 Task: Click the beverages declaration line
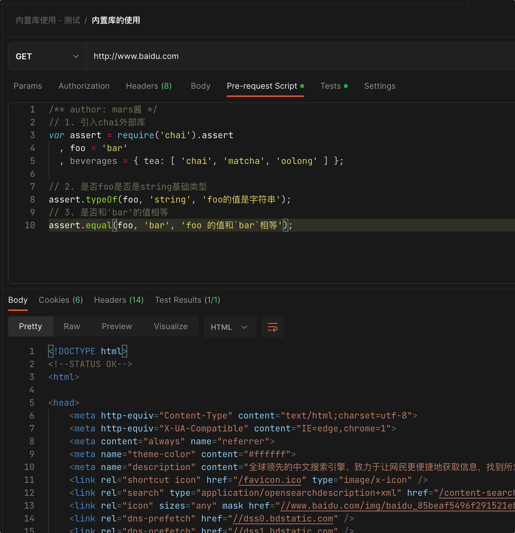click(x=201, y=161)
